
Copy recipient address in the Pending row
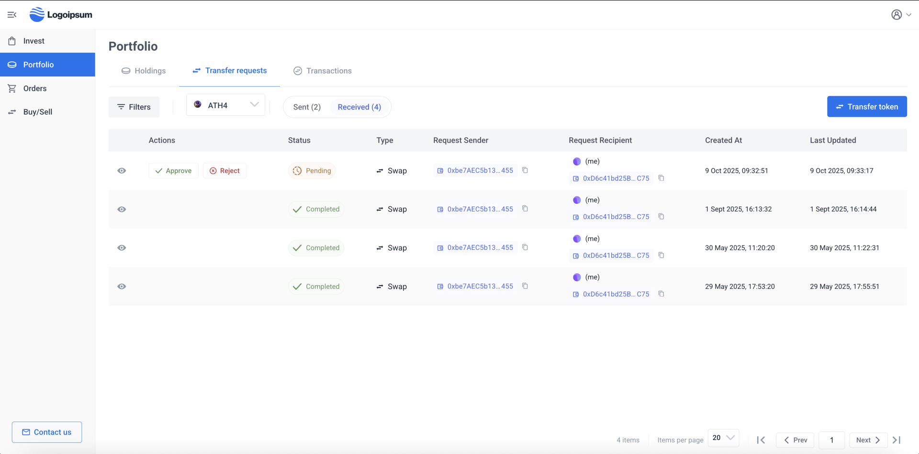661,178
